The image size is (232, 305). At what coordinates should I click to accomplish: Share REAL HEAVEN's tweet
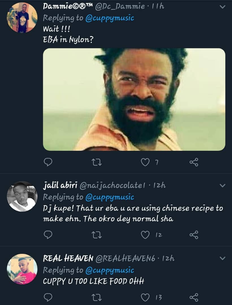pyautogui.click(x=194, y=297)
